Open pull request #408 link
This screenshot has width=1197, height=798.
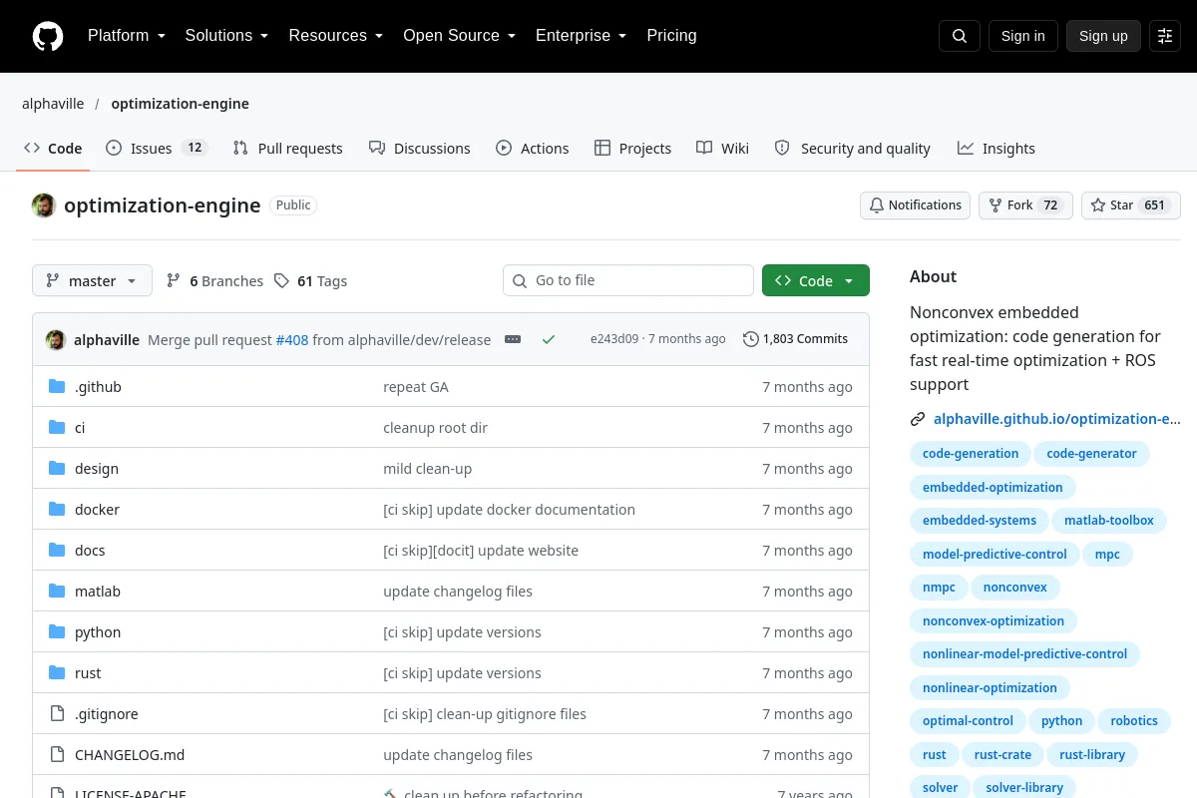coord(292,339)
